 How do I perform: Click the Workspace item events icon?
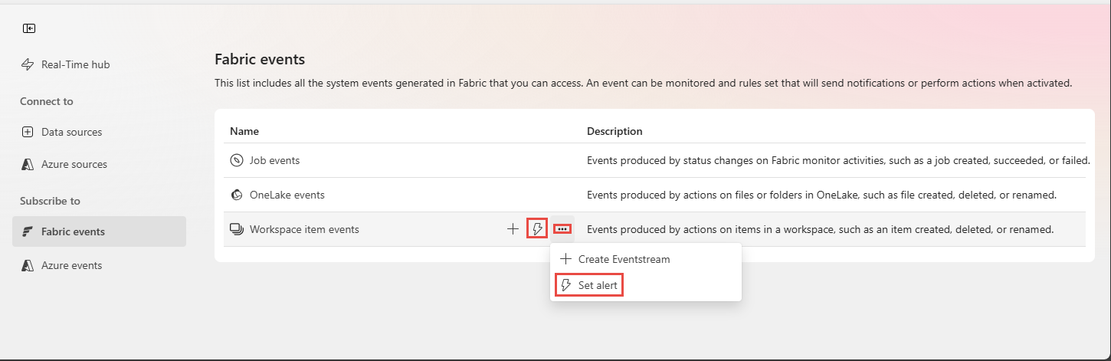tap(237, 229)
